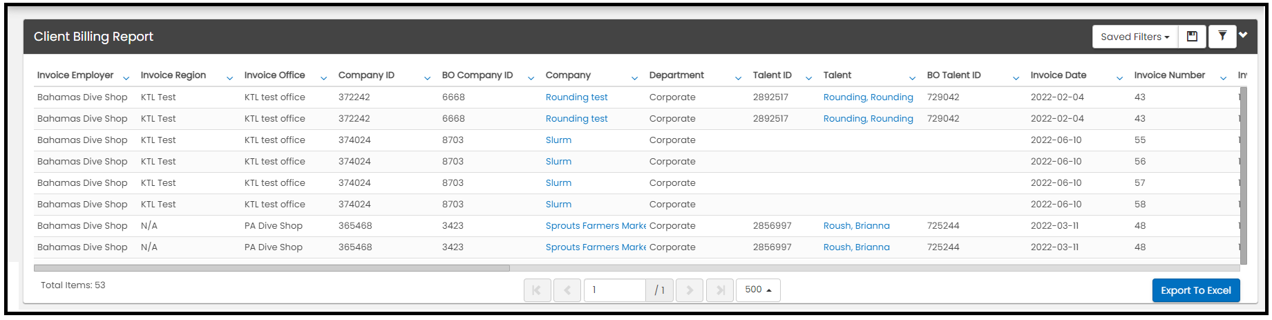The width and height of the screenshot is (1272, 320).
Task: Open Company ID column menu arrow
Action: [427, 78]
